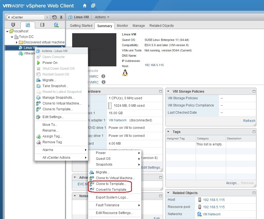Click the Linux penguin guest OS icon
The image size is (264, 219).
pyautogui.click(x=125, y=73)
